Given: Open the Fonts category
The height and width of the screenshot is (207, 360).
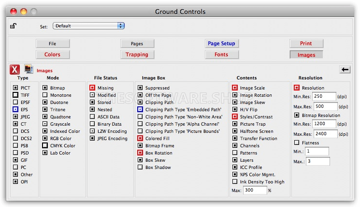Looking at the screenshot, I should 221,54.
